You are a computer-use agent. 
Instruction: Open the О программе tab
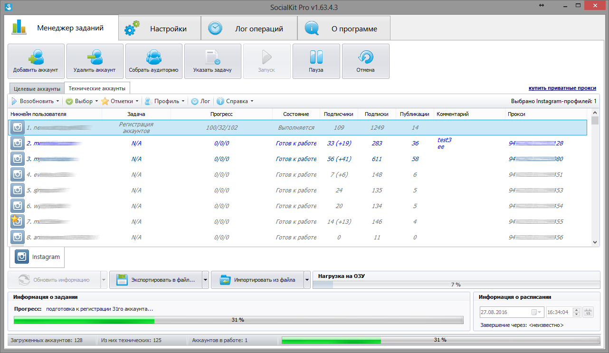(x=344, y=29)
